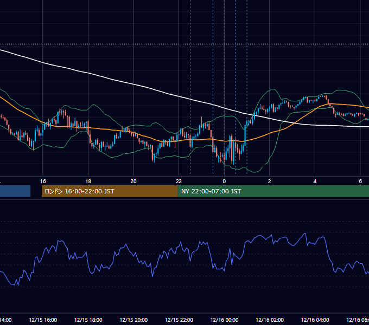Click the '12/15 18:00' time label

[x=88, y=320]
